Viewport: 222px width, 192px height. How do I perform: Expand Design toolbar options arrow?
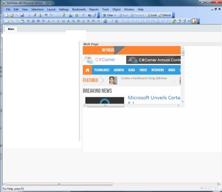pyautogui.click(x=199, y=21)
